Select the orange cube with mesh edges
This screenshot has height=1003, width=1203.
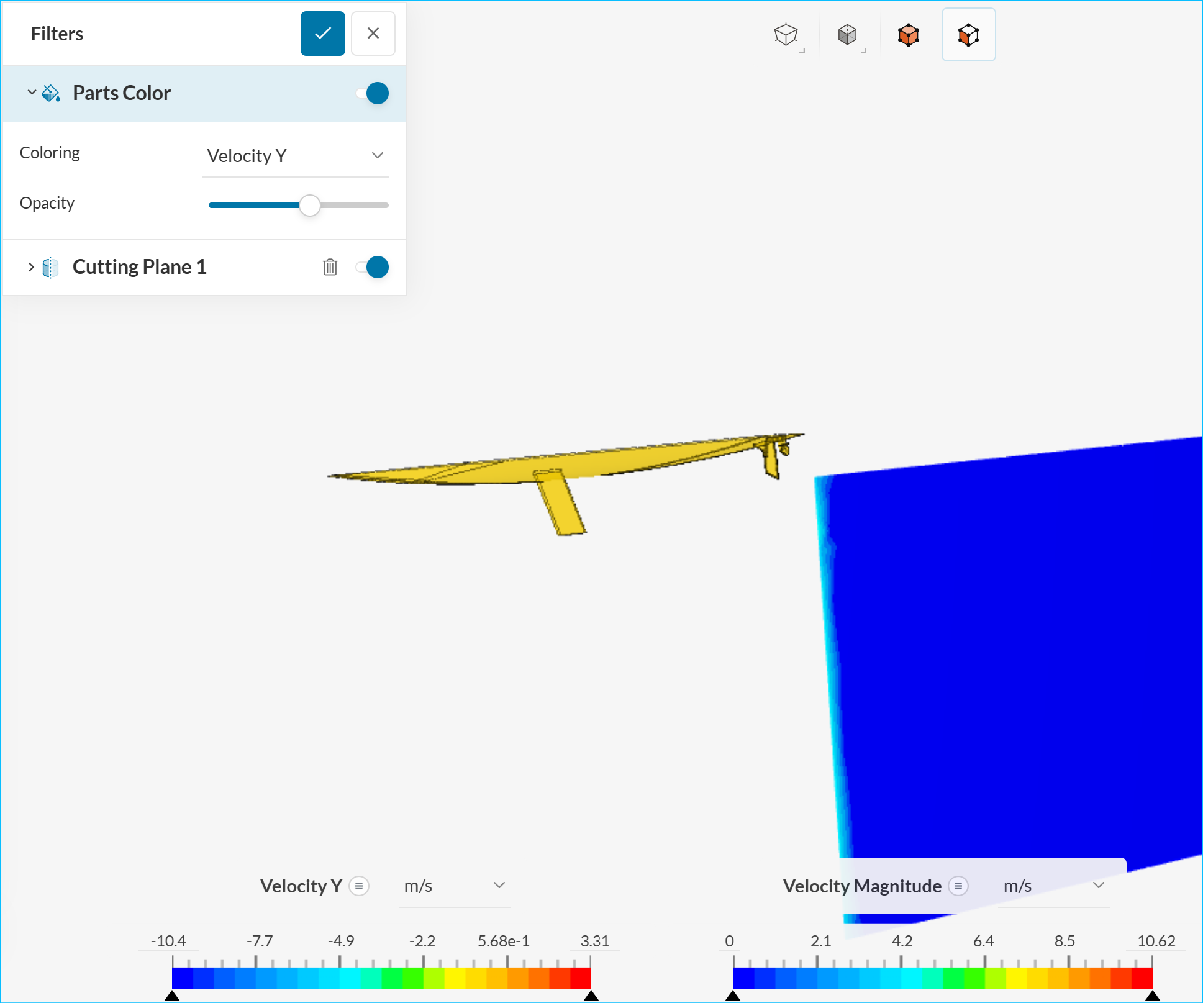click(x=968, y=35)
